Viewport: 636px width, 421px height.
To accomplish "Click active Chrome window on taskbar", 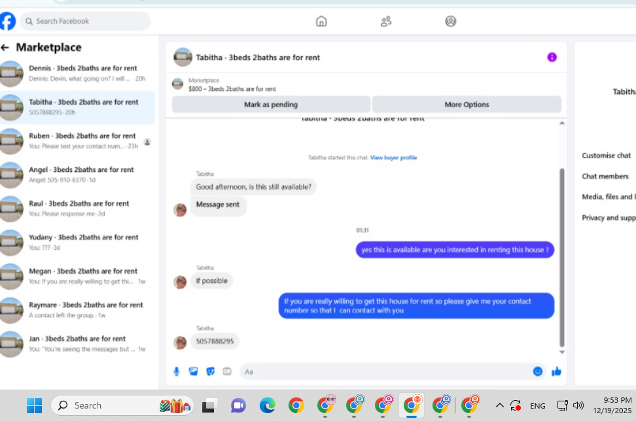I will (412, 405).
